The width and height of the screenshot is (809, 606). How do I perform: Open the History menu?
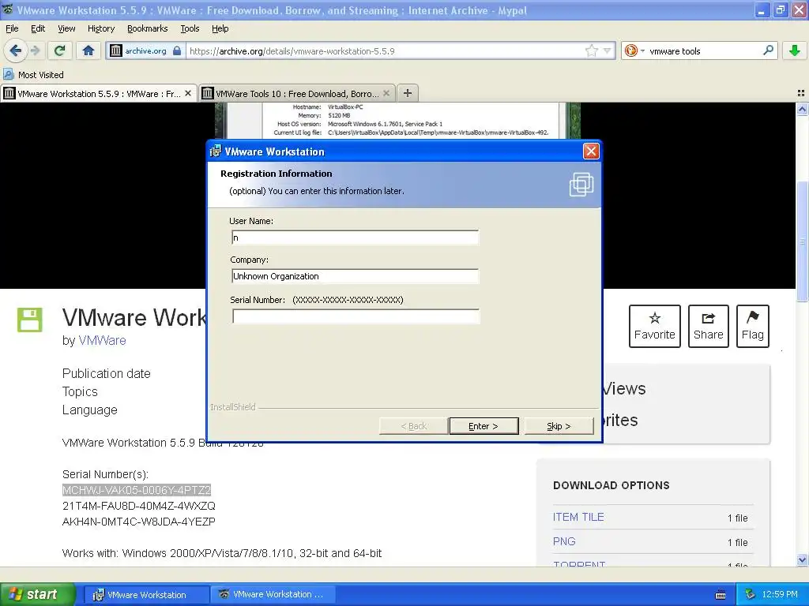pyautogui.click(x=101, y=28)
